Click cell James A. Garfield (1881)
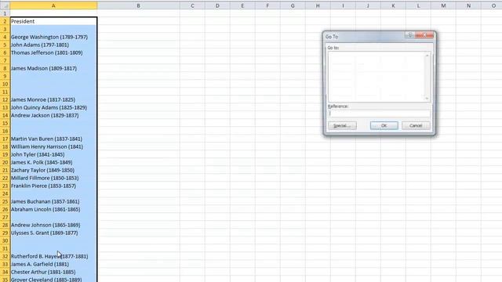 (x=53, y=264)
